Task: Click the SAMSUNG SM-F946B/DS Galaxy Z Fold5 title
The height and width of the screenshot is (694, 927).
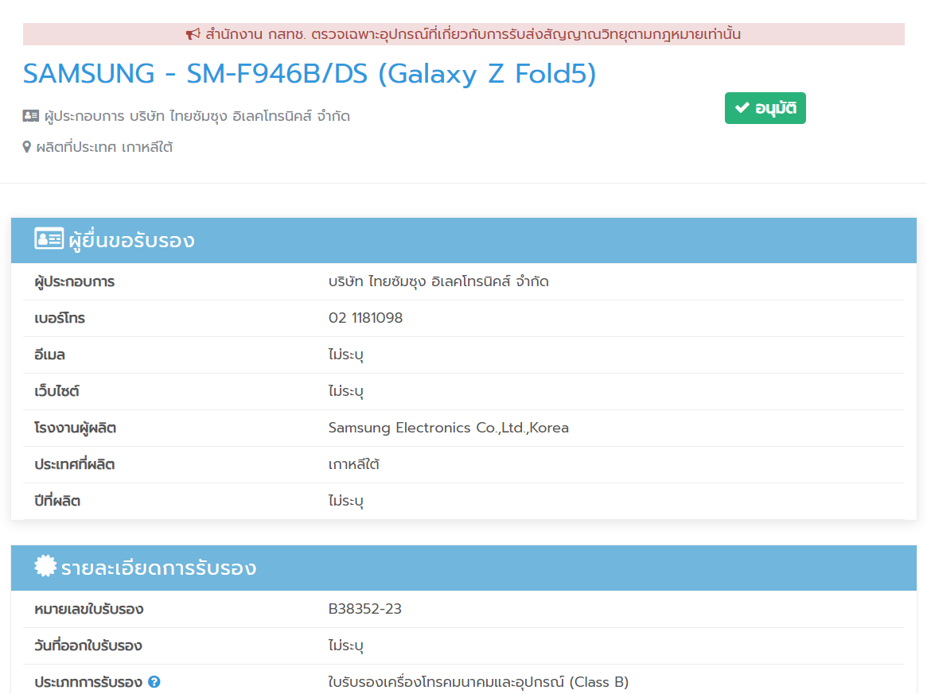Action: [310, 74]
